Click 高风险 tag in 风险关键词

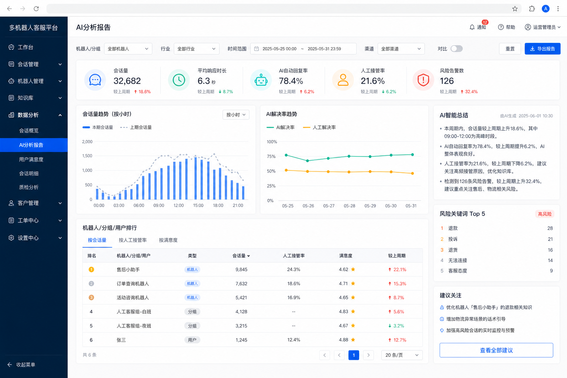(x=544, y=214)
